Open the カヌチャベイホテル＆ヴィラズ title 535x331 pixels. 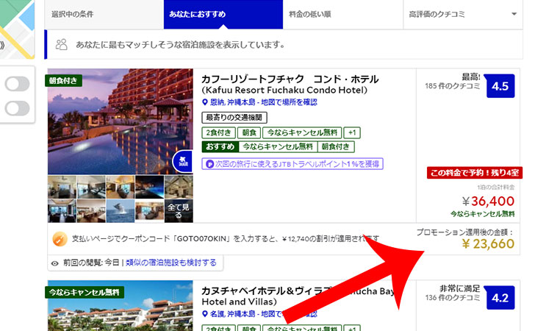pyautogui.click(x=298, y=296)
